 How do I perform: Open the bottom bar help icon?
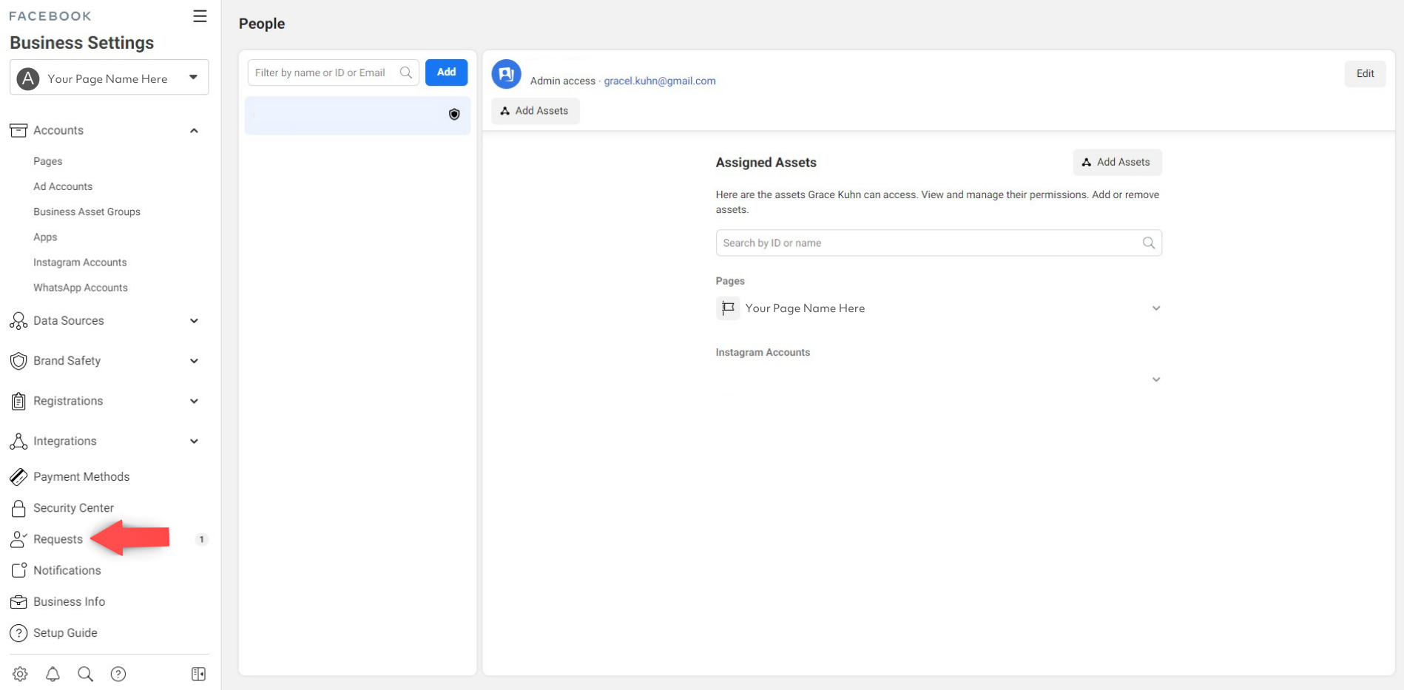pos(118,674)
